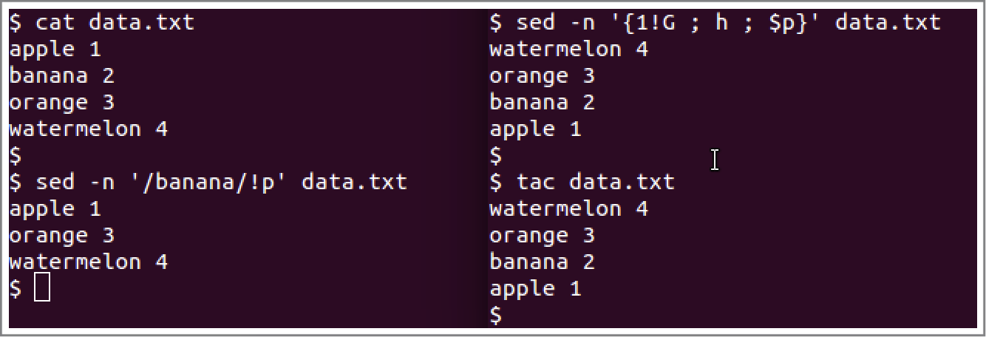Click 'watermelon 4' under the 1!G sed command
This screenshot has height=337, width=986.
coord(569,49)
